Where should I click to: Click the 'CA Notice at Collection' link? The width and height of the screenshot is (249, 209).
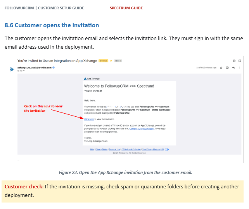click(131, 149)
